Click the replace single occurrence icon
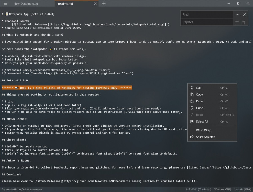 click(237, 22)
